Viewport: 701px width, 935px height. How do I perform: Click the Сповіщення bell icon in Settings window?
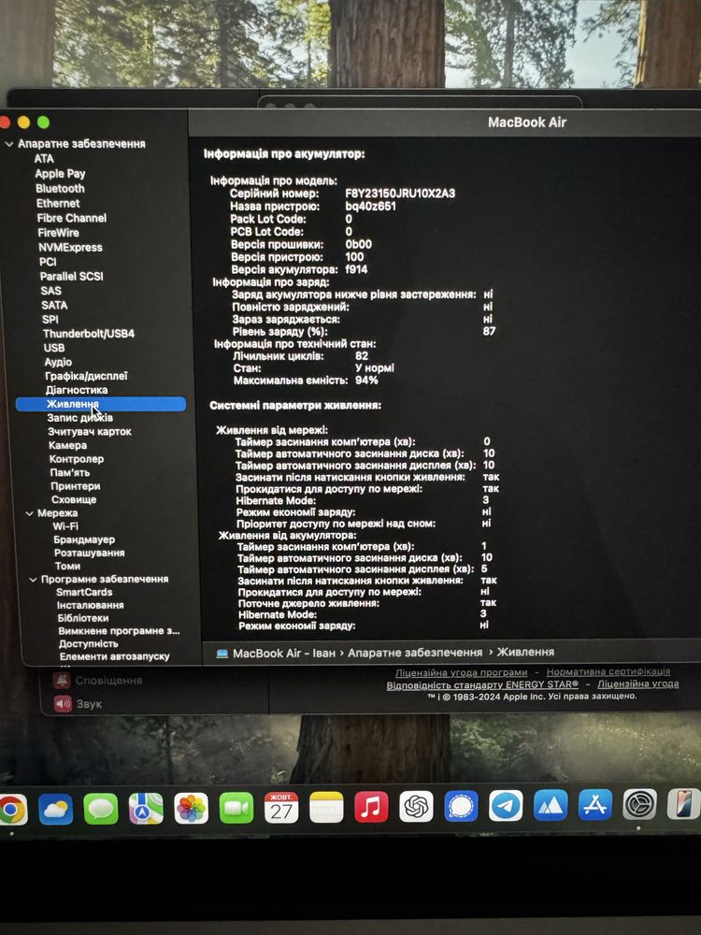pyautogui.click(x=62, y=680)
